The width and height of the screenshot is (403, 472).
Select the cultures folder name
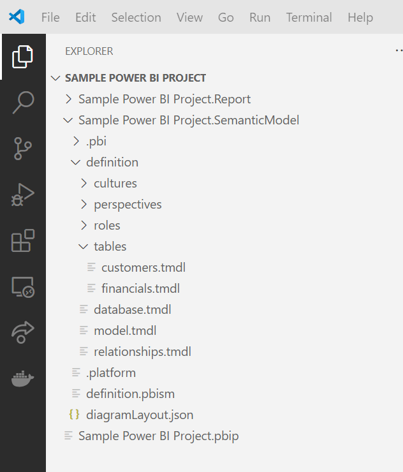115,183
